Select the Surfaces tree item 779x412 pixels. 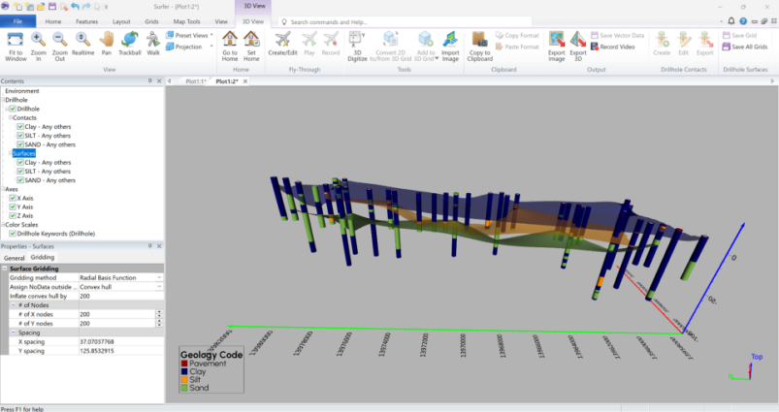pyautogui.click(x=24, y=153)
